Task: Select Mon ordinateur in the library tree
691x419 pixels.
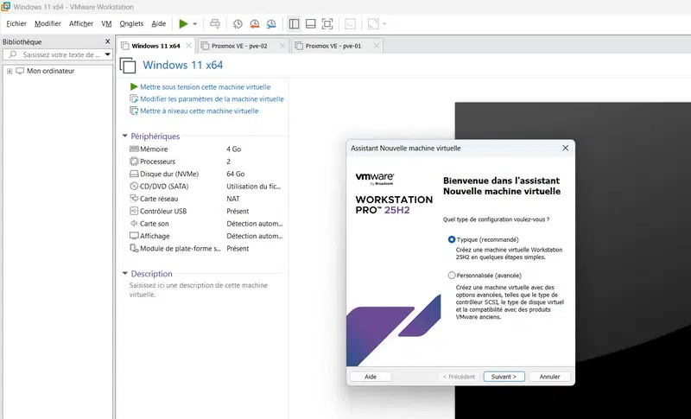Action: tap(50, 71)
